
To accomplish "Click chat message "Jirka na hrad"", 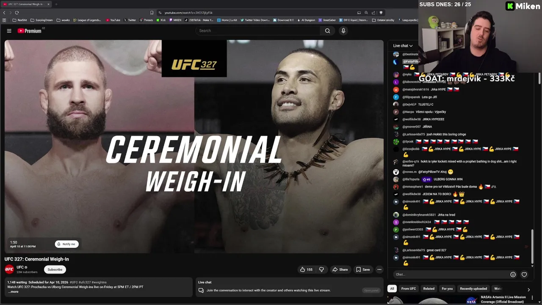I will coord(446,215).
